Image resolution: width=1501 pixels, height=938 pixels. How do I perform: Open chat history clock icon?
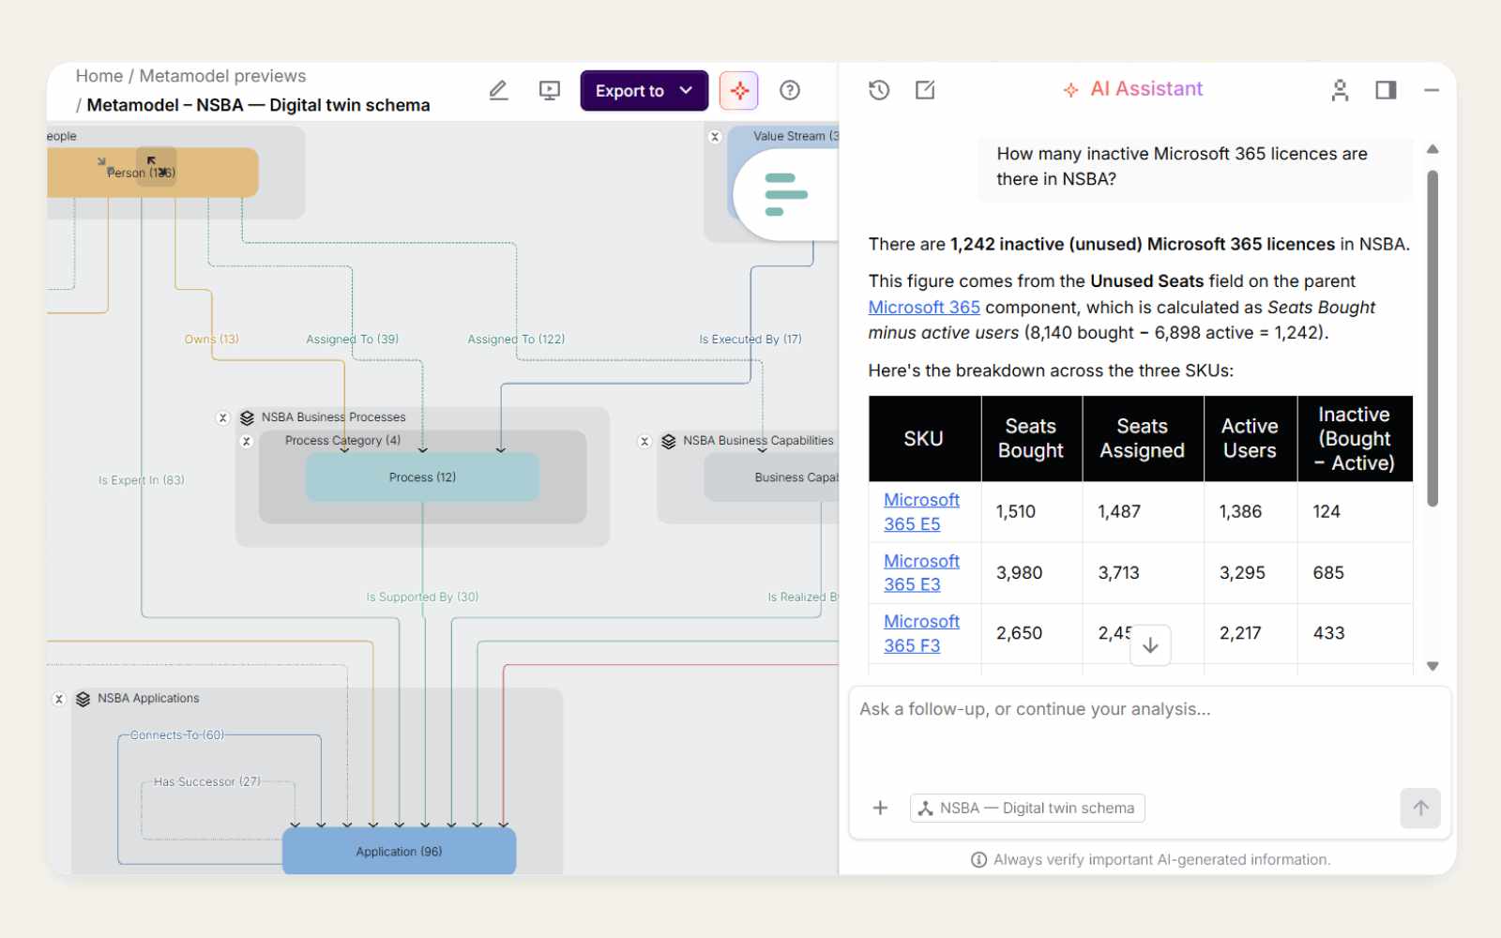tap(879, 90)
